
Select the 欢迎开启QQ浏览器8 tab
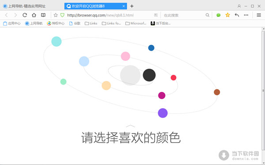pyautogui.click(x=96, y=6)
